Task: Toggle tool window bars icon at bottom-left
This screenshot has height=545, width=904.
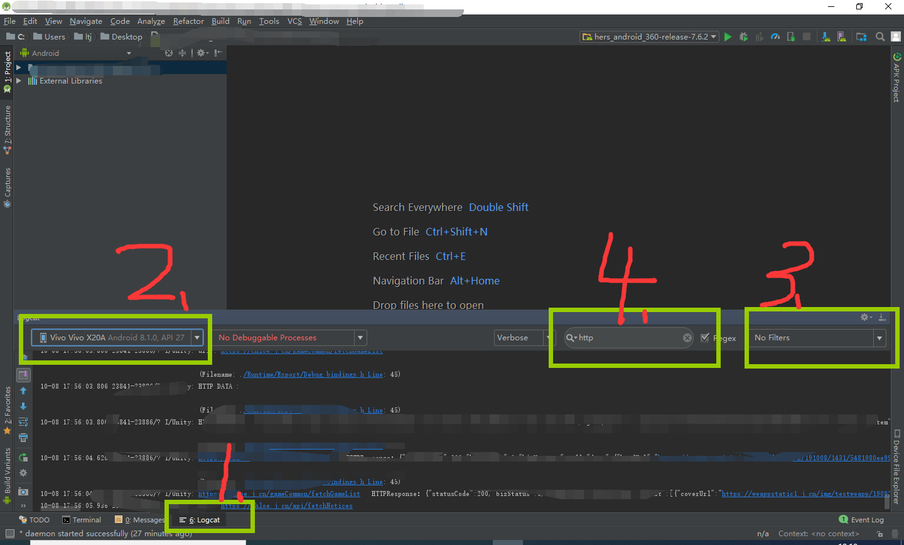Action: [x=9, y=534]
